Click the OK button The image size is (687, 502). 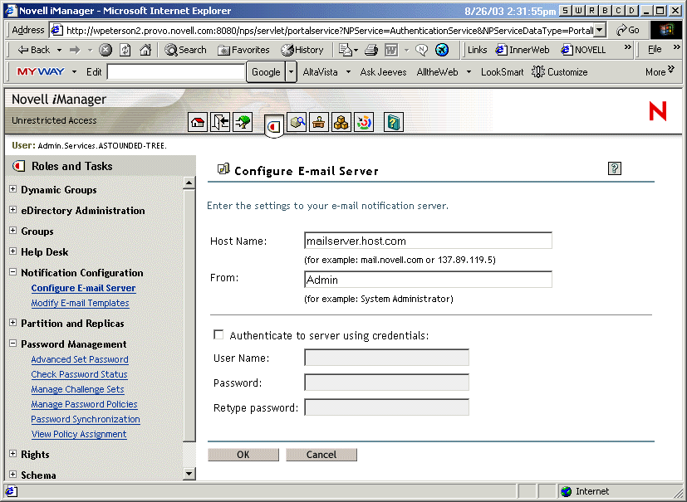coord(243,454)
